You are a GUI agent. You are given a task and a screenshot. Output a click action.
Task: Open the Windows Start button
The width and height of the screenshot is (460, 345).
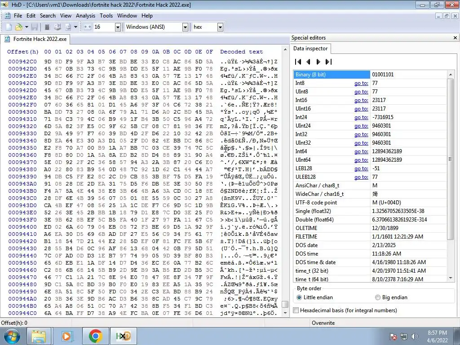pos(12,336)
